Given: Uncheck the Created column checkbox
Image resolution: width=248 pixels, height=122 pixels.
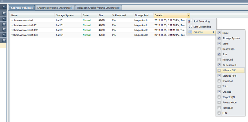Looking at the screenshot, I should click(x=219, y=92).
